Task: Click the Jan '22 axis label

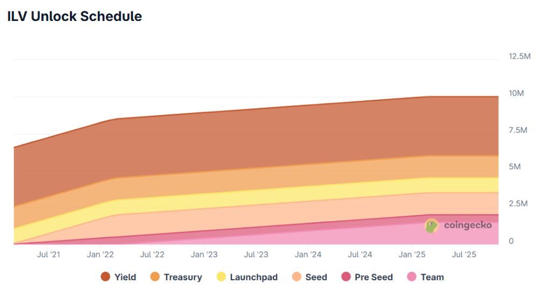Action: pyautogui.click(x=100, y=254)
